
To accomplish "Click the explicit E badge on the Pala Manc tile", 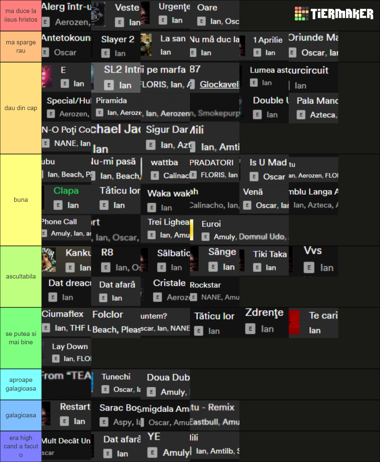I will tap(301, 115).
